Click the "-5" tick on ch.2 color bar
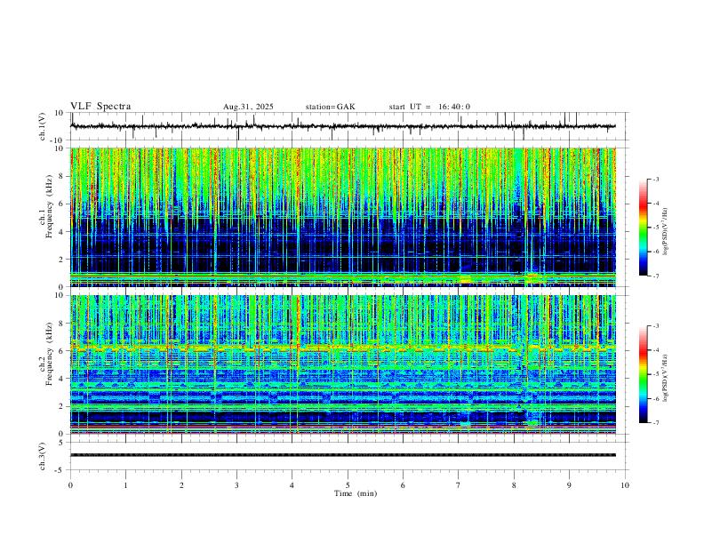 (655, 374)
